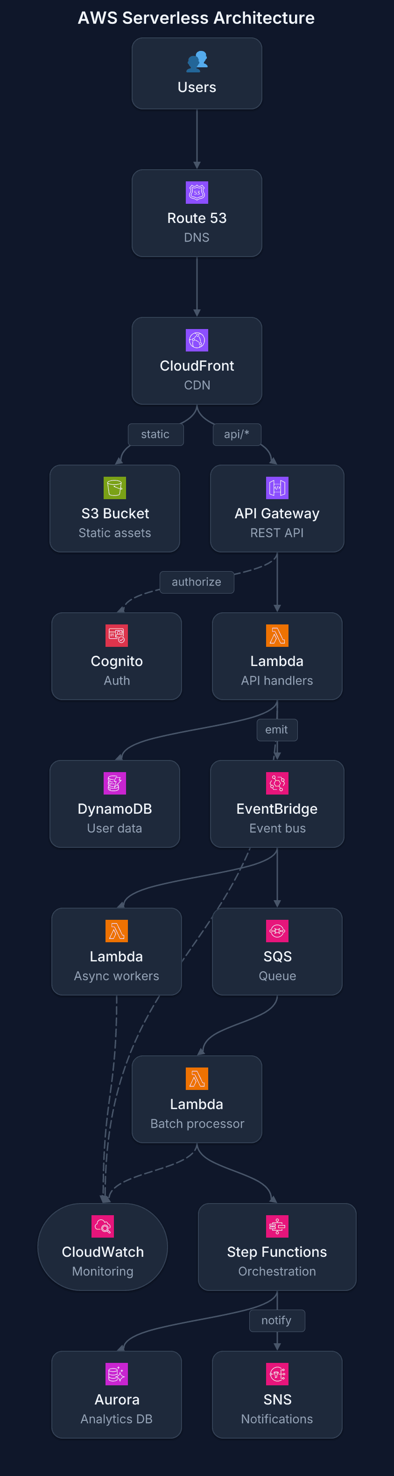Viewport: 394px width, 1476px height.
Task: Select the 'Cognito' node name
Action: coord(117,662)
